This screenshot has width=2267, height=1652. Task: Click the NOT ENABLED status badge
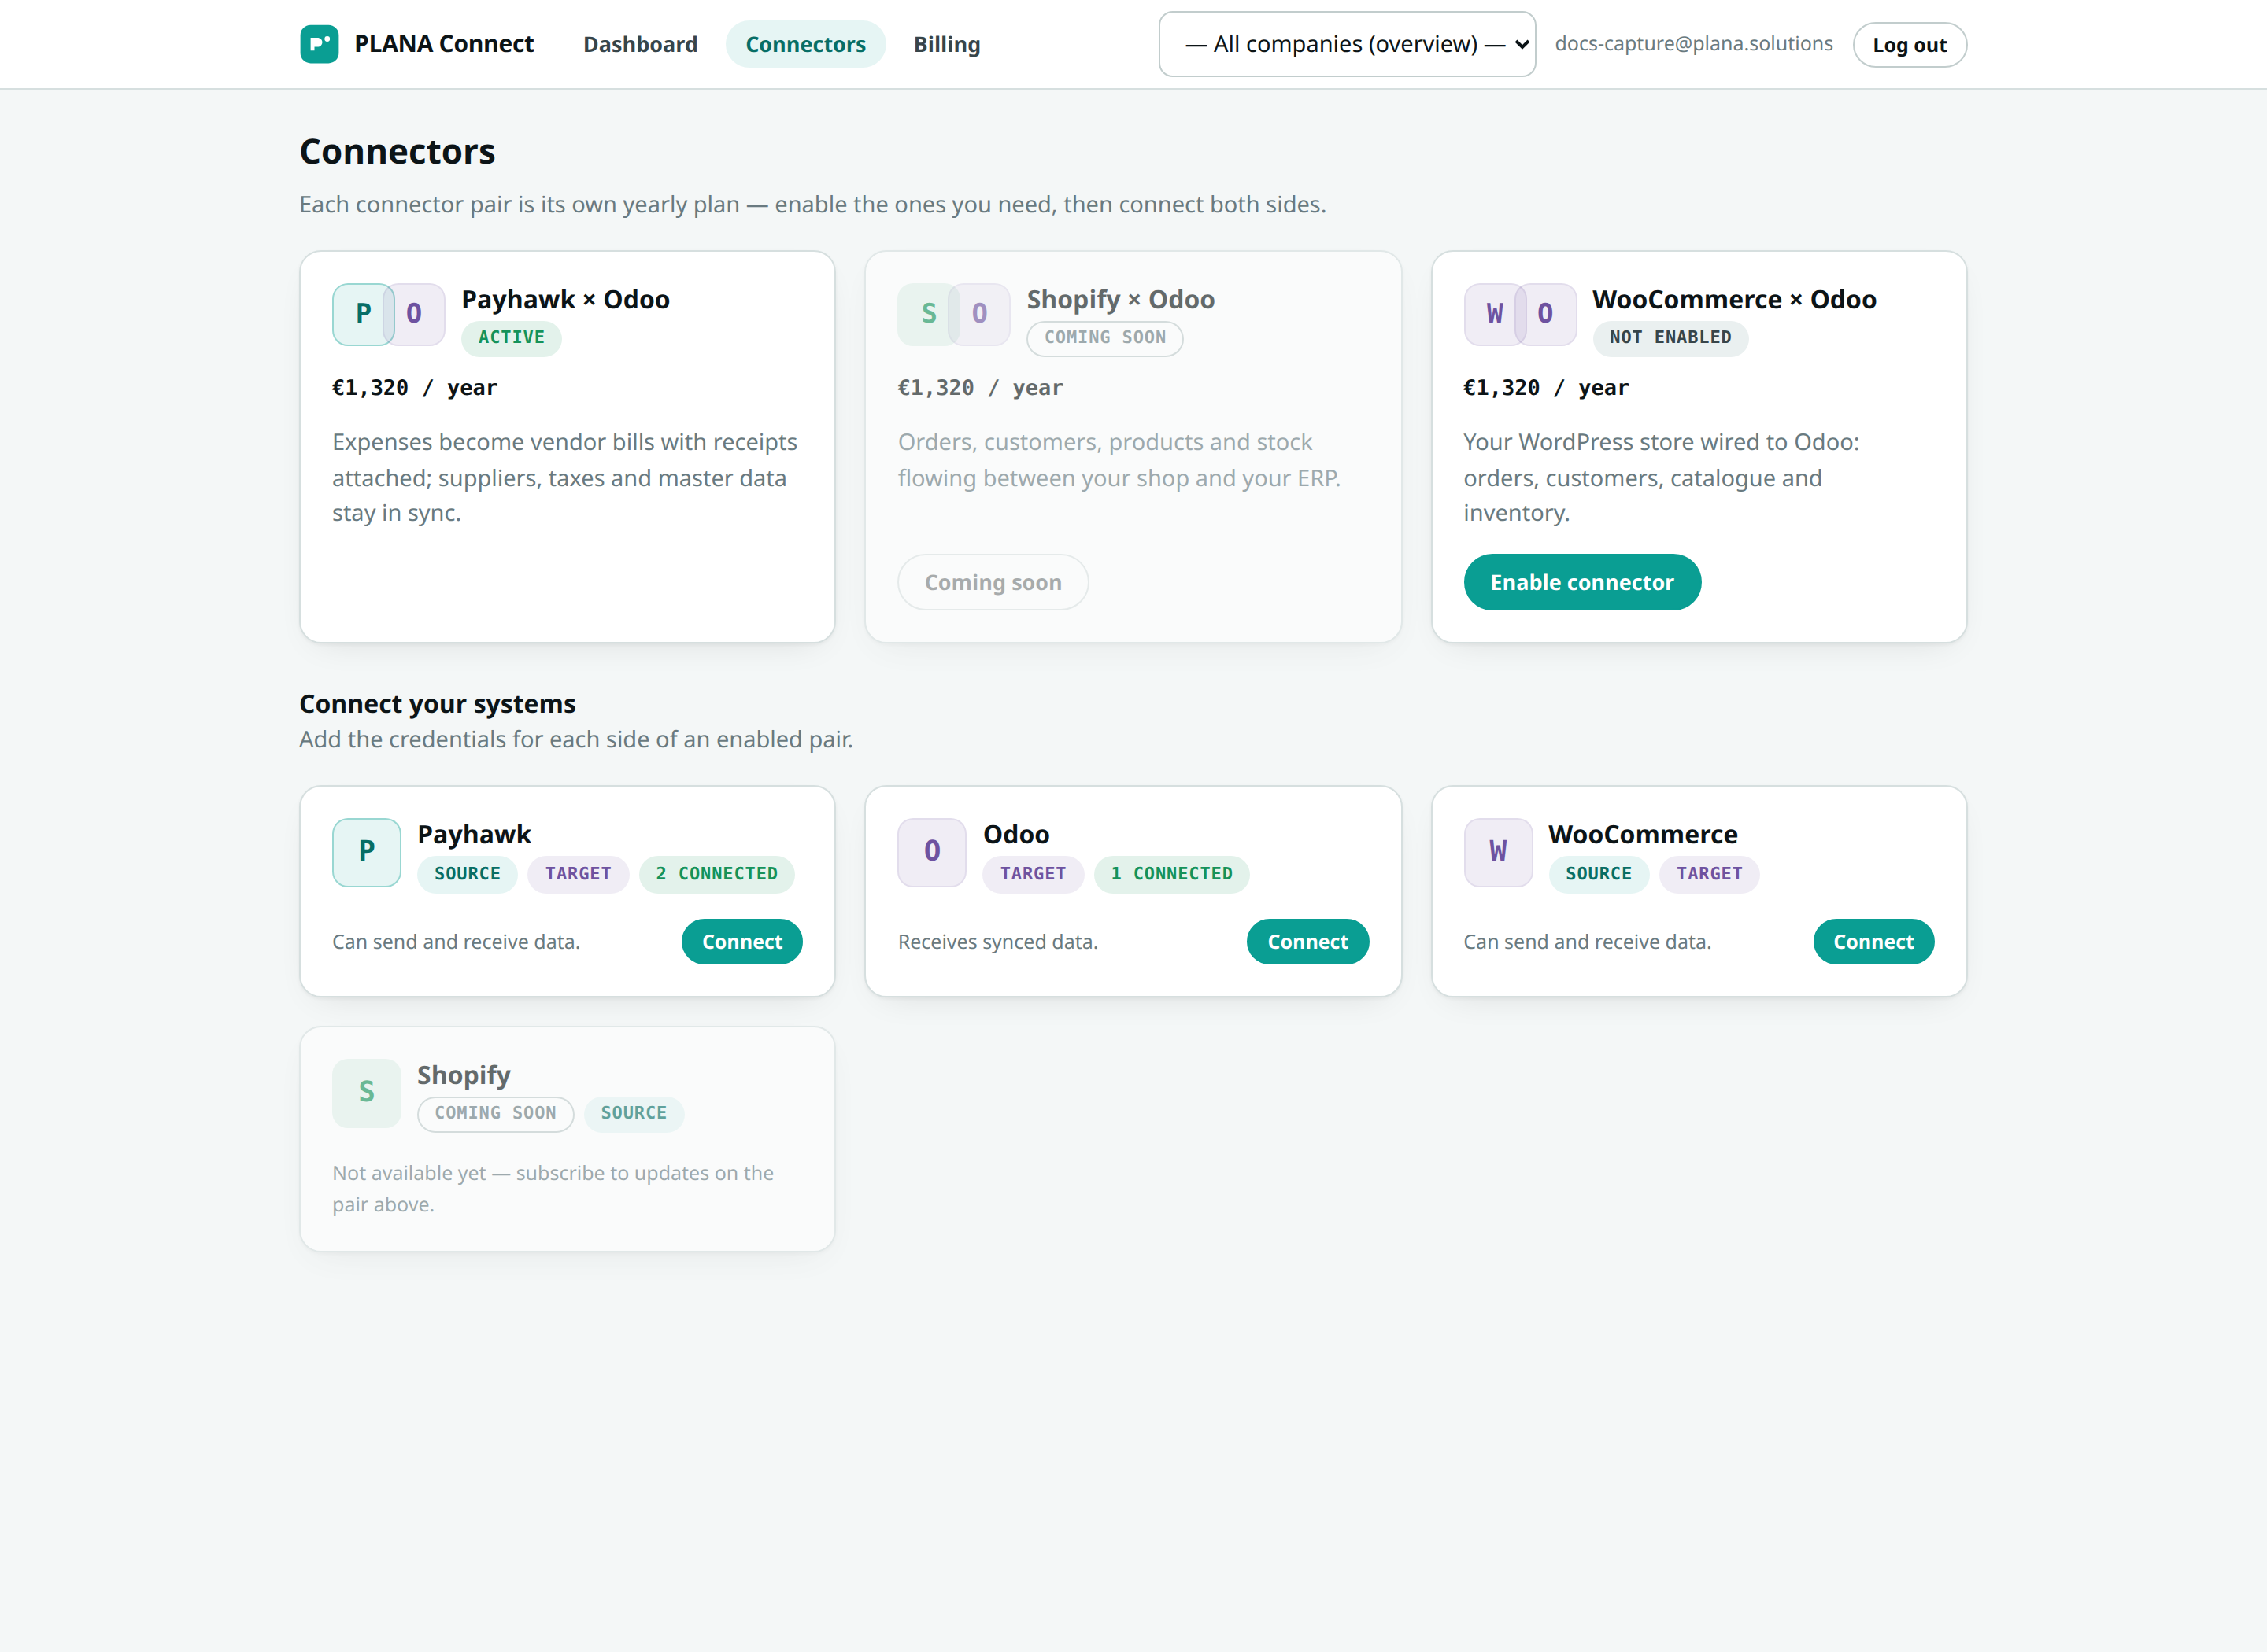[x=1670, y=338]
